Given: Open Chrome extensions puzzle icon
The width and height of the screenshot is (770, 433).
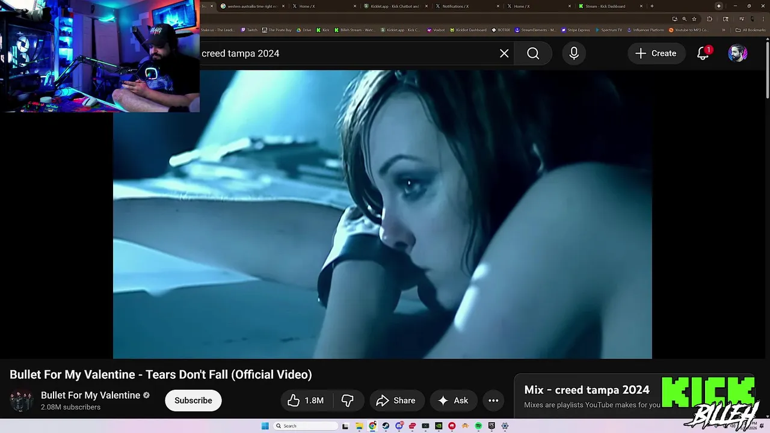Looking at the screenshot, I should [x=709, y=19].
